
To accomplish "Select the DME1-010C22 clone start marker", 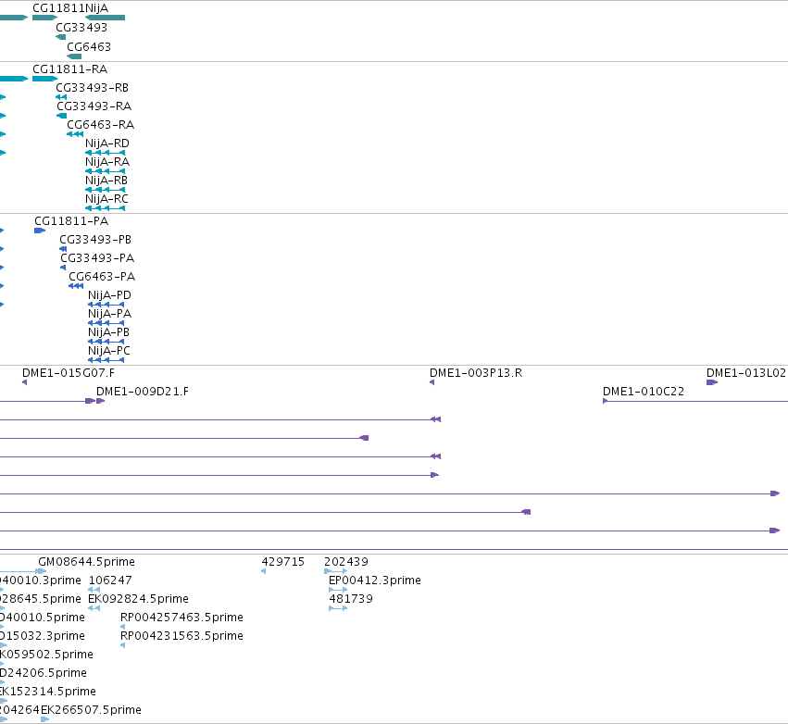I will [x=606, y=401].
